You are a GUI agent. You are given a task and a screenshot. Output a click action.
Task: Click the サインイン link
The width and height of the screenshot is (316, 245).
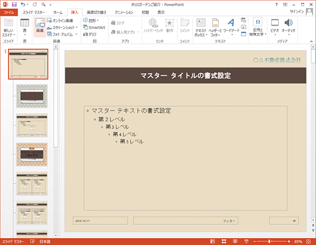pos(297,11)
